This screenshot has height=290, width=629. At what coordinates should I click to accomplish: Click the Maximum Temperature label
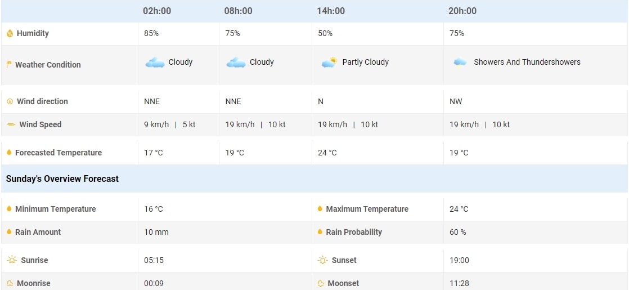[x=367, y=209]
